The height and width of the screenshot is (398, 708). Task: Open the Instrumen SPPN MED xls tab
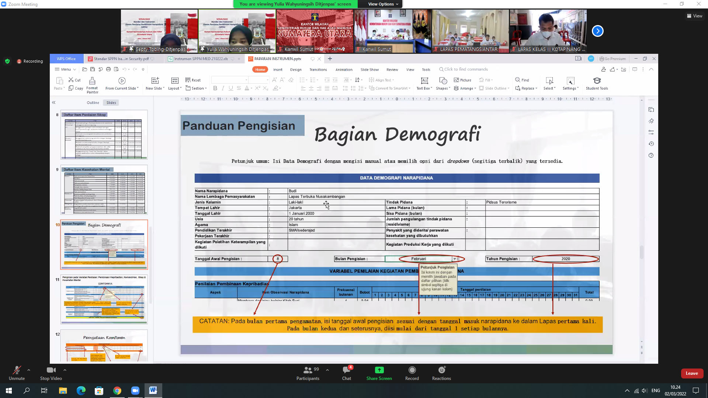click(x=201, y=59)
